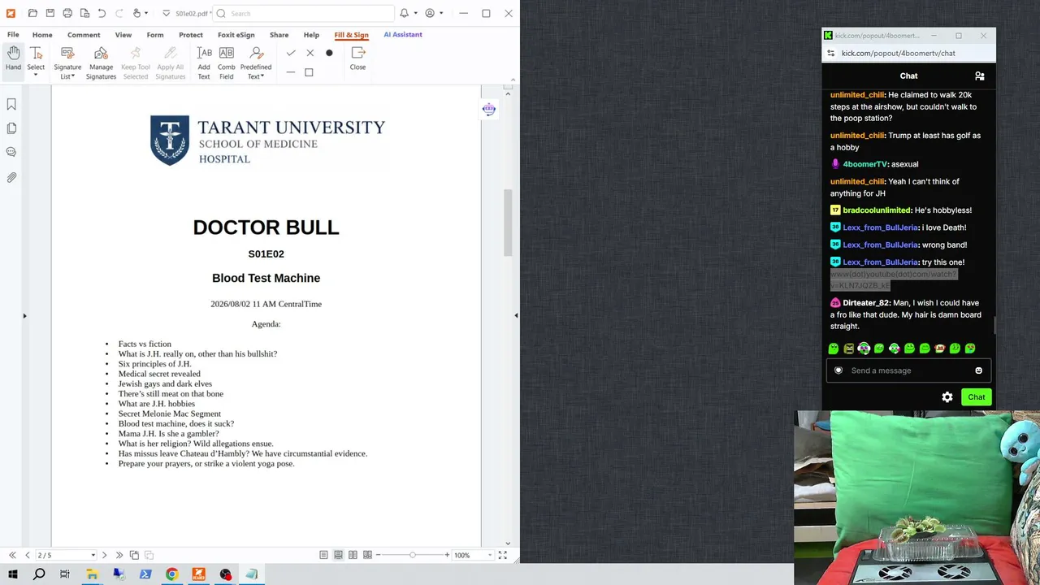The width and height of the screenshot is (1040, 585).
Task: Select the Add Text tool
Action: point(204,62)
